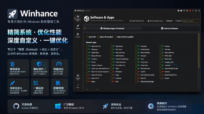Tick the Xbox Game Bar Plugin checkbox
Viewport: 204px width, 114px height.
tap(136, 81)
